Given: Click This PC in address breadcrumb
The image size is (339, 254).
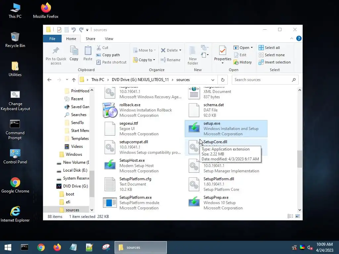Looking at the screenshot, I should pos(98,80).
